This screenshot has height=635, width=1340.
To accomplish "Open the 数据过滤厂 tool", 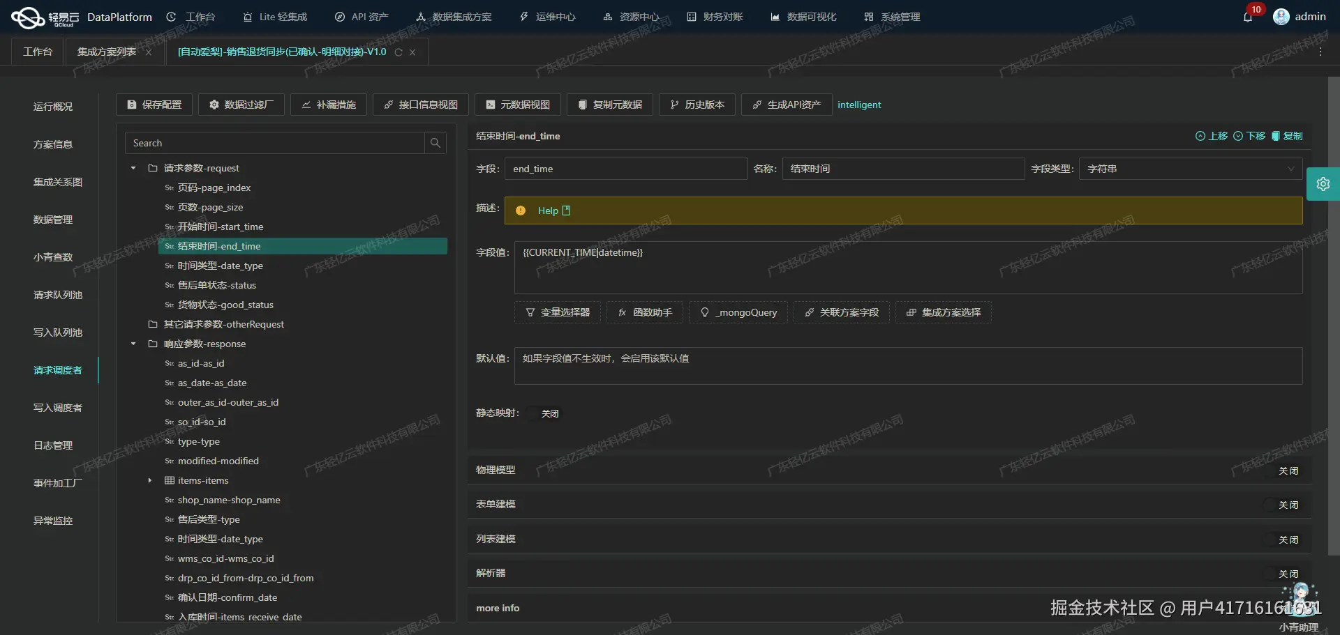I will click(x=241, y=105).
